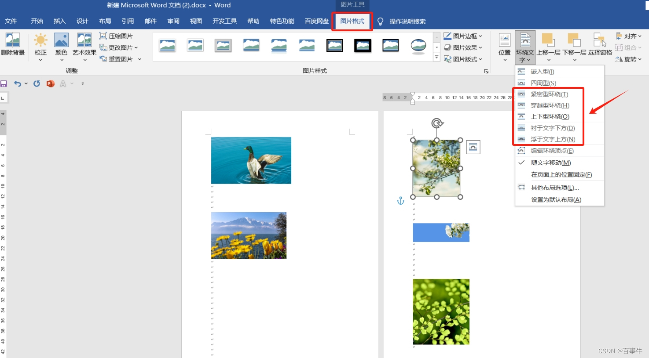Viewport: 649px width, 358px height.
Task: Click the Remove Background (删除背景) icon
Action: coord(12,44)
